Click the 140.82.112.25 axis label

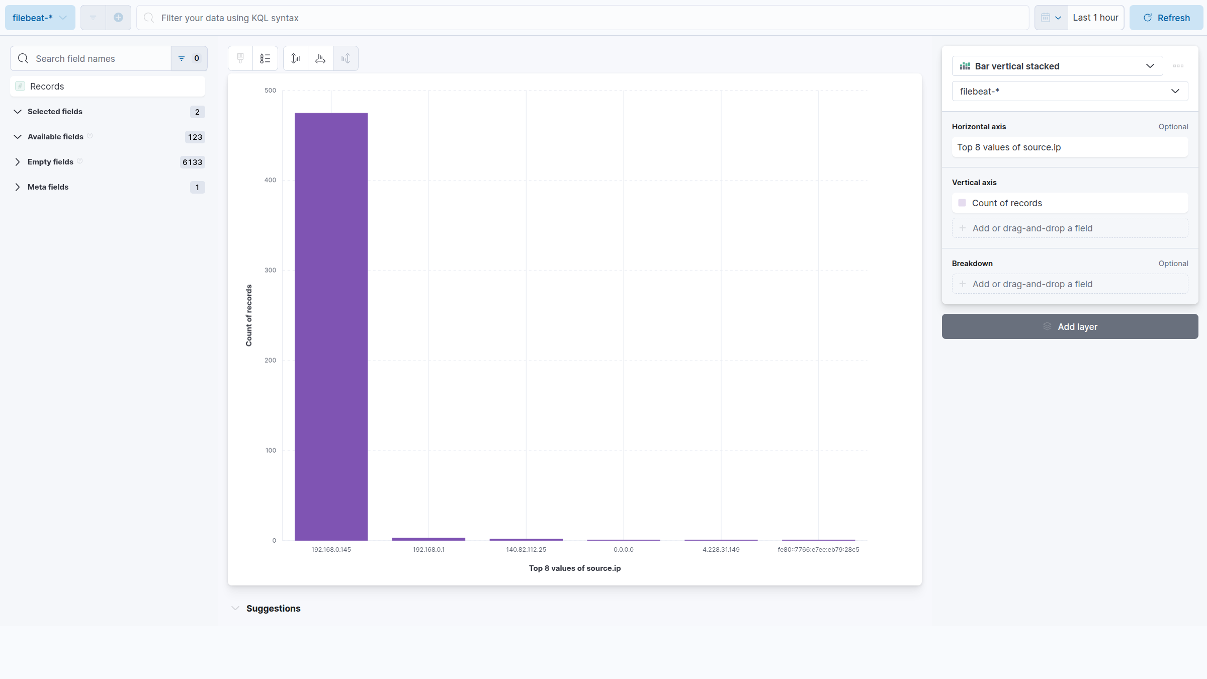526,549
